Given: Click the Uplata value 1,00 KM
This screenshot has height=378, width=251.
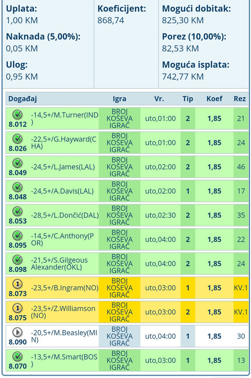Looking at the screenshot, I should click(x=22, y=20).
